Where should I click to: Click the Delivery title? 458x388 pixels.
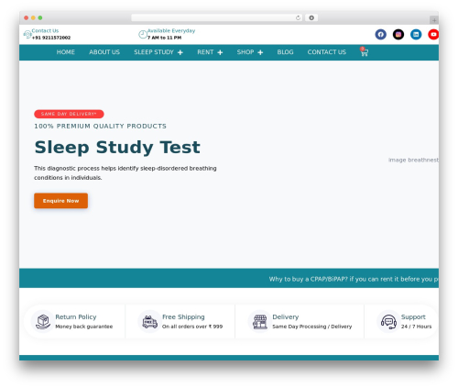[286, 316]
